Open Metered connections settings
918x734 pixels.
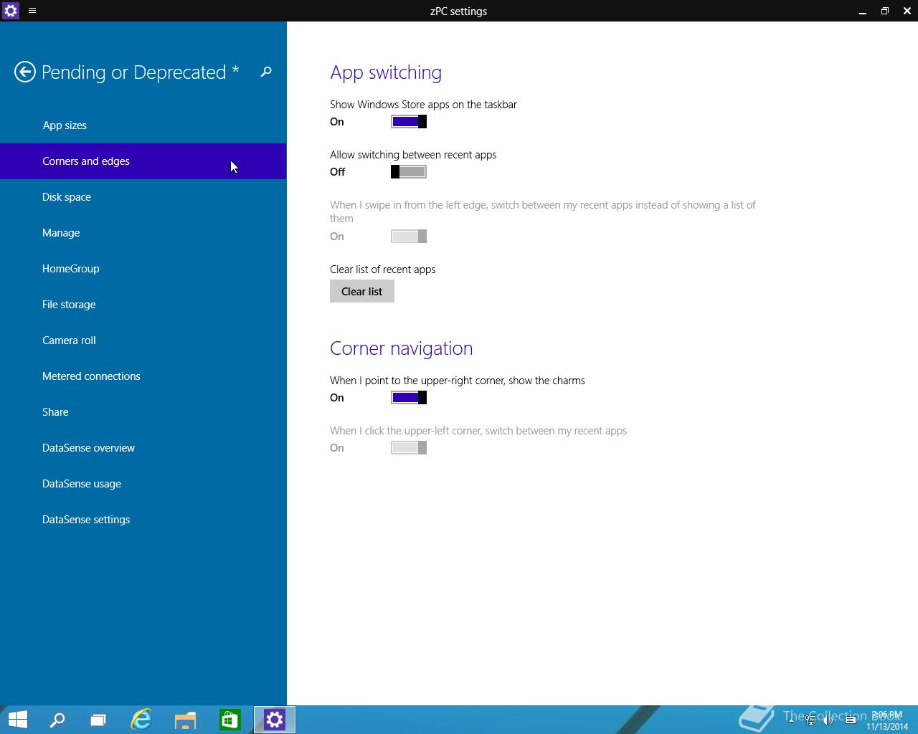coord(143,376)
